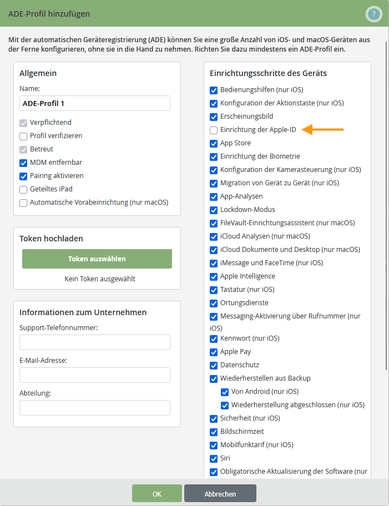Disable Apple Pay setup step
389x506 pixels.
click(213, 352)
